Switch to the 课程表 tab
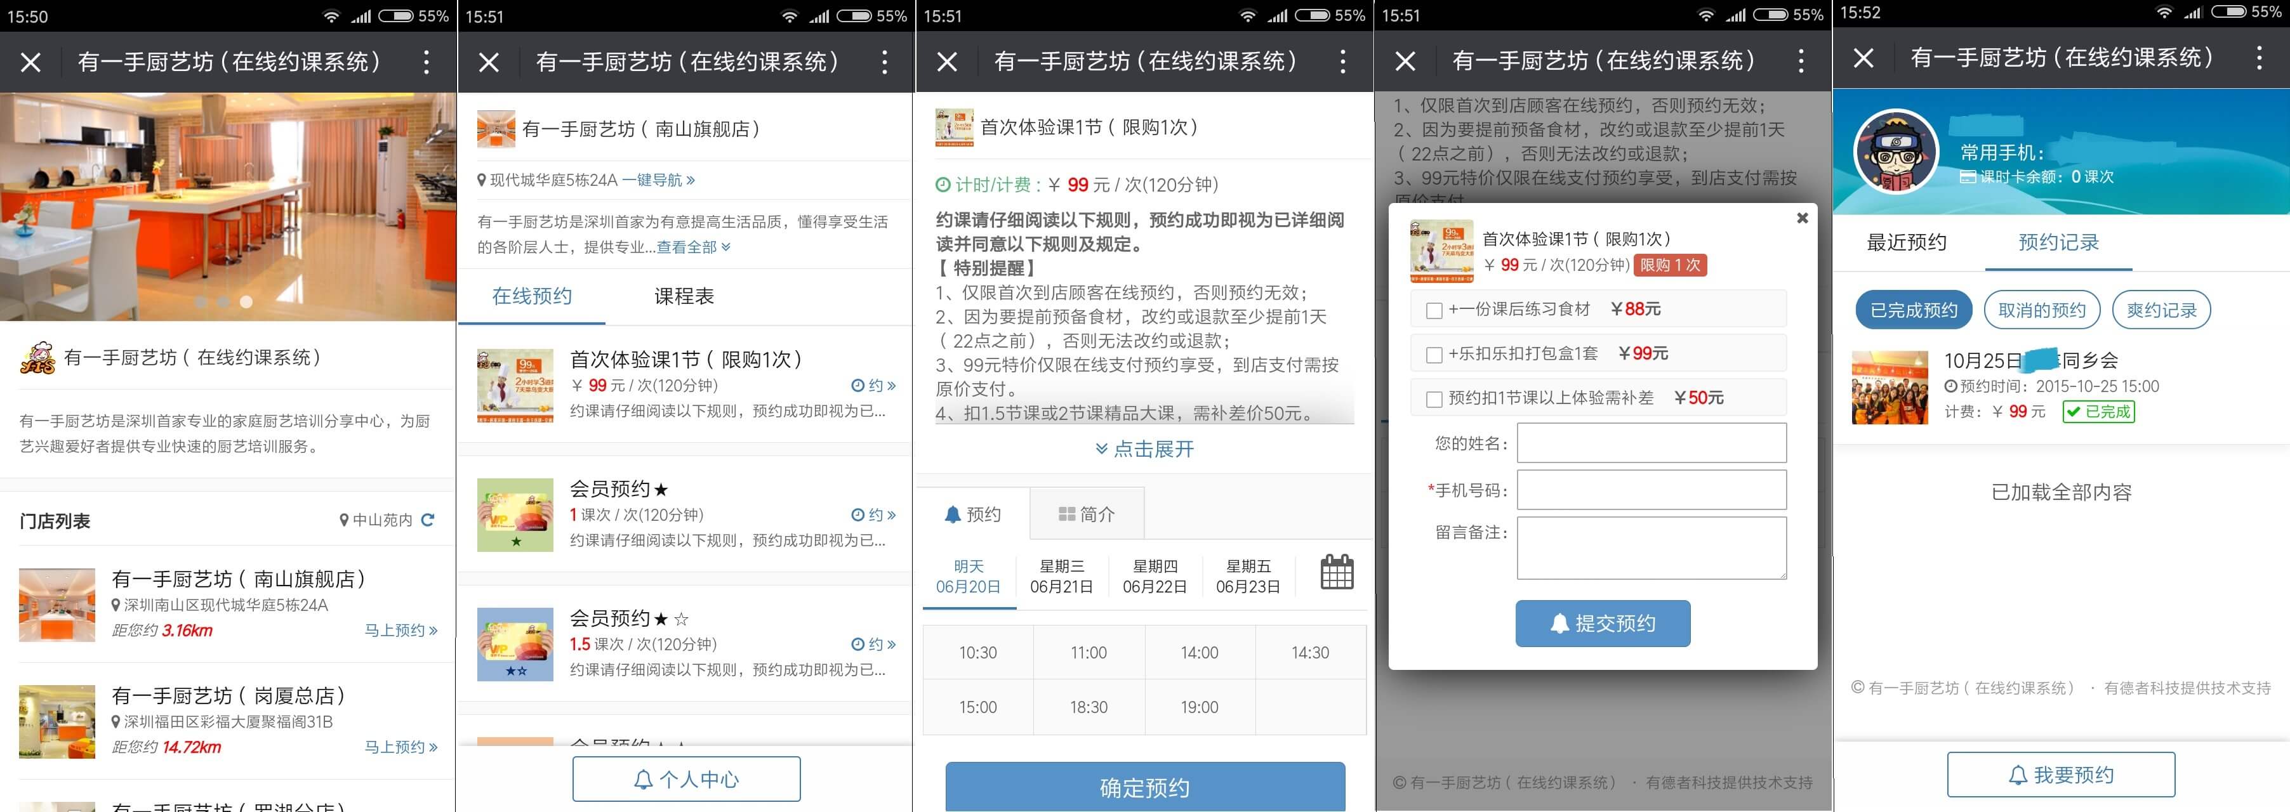The image size is (2290, 812). (684, 297)
